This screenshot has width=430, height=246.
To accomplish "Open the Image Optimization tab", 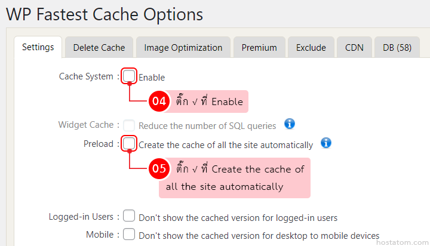I will pyautogui.click(x=183, y=48).
